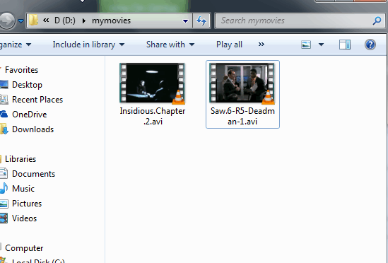This screenshot has width=388, height=263.
Task: Click the forward navigation arrow button
Action: point(6,21)
